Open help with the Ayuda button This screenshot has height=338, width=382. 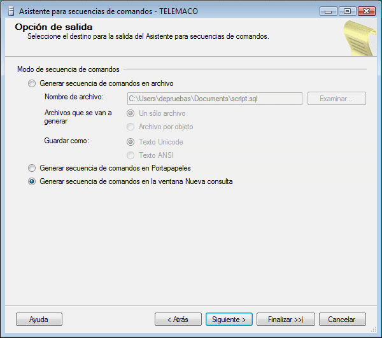point(38,319)
